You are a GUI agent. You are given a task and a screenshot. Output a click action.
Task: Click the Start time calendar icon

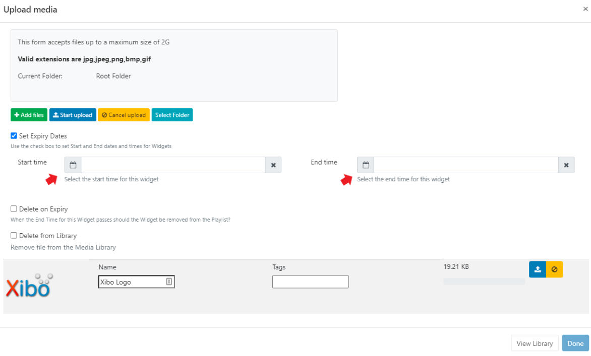(73, 165)
